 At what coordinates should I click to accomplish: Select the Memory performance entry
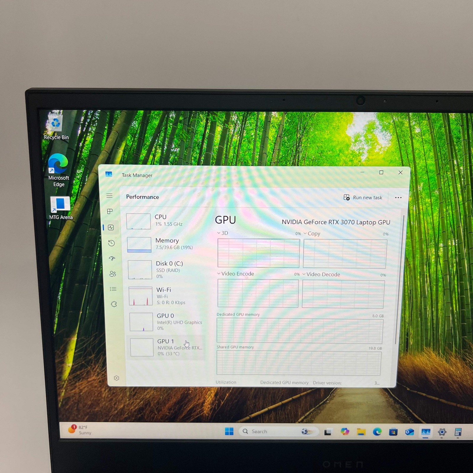point(165,244)
